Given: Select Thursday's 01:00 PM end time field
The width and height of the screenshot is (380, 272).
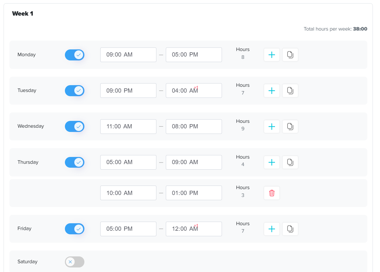Looking at the screenshot, I should pyautogui.click(x=194, y=193).
